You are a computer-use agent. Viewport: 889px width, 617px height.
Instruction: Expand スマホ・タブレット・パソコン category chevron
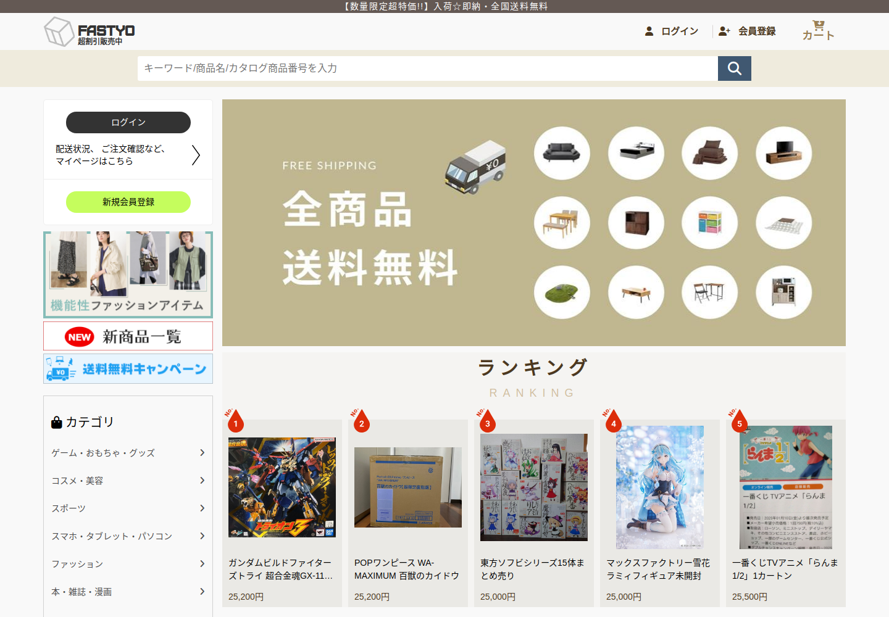click(x=202, y=536)
